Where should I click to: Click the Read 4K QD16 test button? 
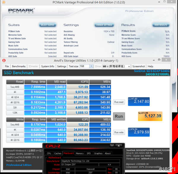[x=15, y=102]
